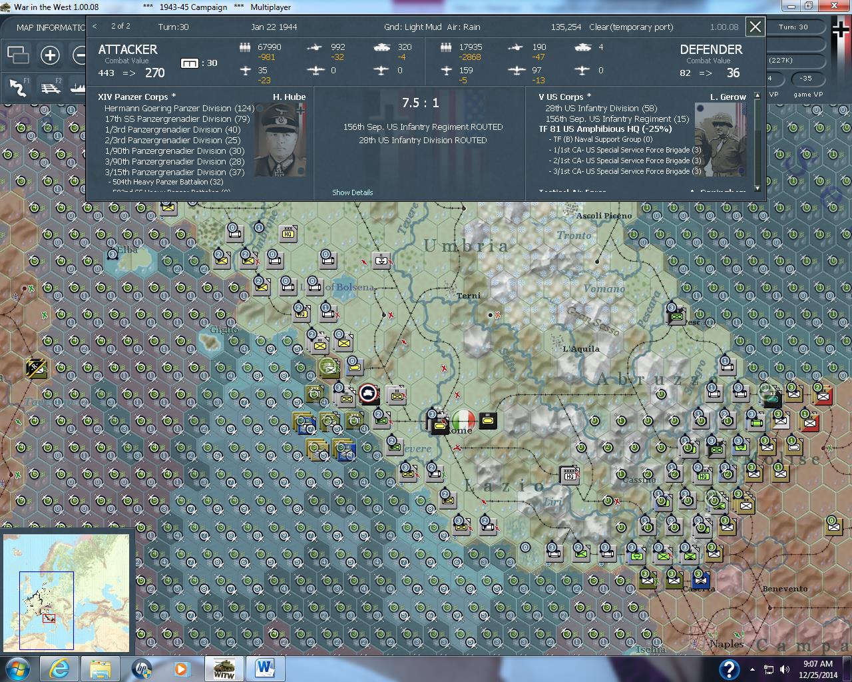The width and height of the screenshot is (852, 682).
Task: Select TF (B) Naval Support Group entry
Action: tap(600, 139)
